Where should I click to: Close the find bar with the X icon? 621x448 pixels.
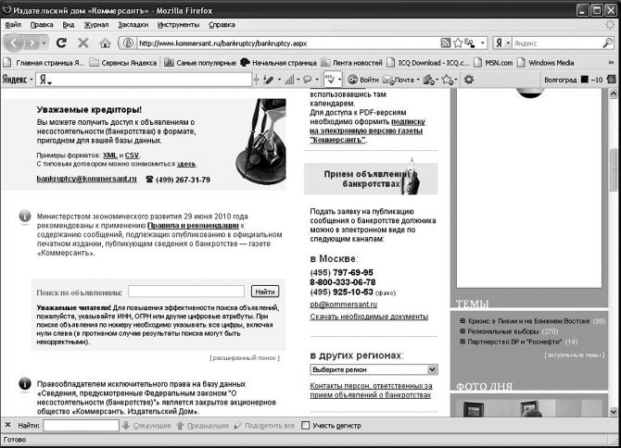8,425
